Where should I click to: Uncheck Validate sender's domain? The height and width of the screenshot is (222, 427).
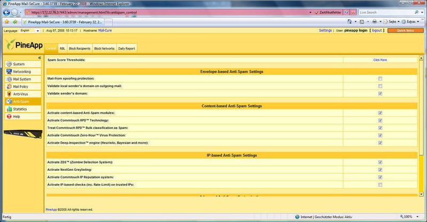380,93
